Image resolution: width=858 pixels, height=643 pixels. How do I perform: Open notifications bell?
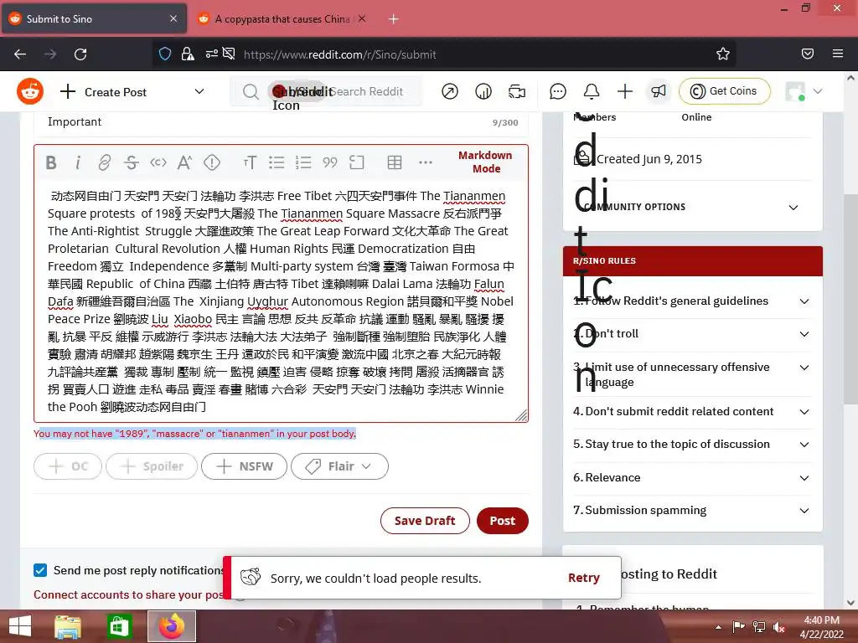592,91
